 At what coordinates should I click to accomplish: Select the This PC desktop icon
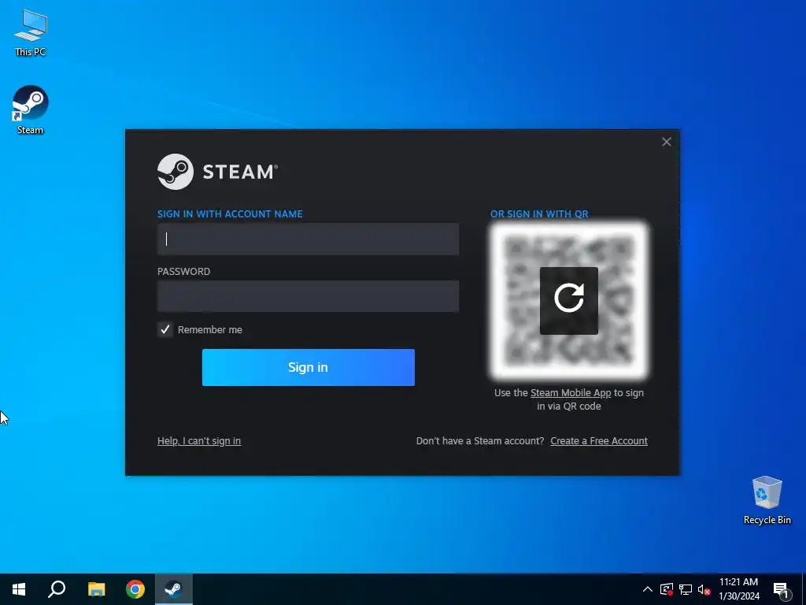point(31,32)
